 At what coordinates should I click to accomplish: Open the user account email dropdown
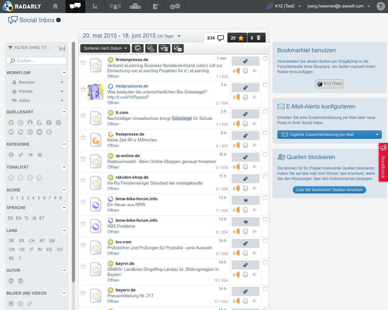pyautogui.click(x=339, y=6)
